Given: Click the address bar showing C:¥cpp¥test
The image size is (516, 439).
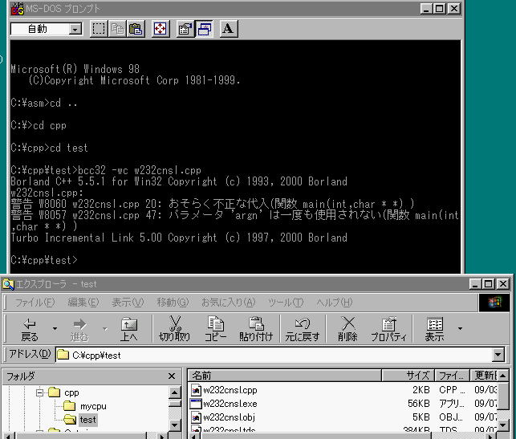Looking at the screenshot, I should [x=274, y=355].
